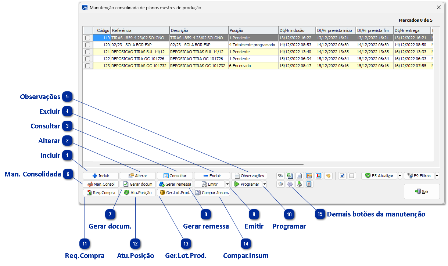
Task: Click the red up-down arrows sort icon
Action: coord(319,176)
